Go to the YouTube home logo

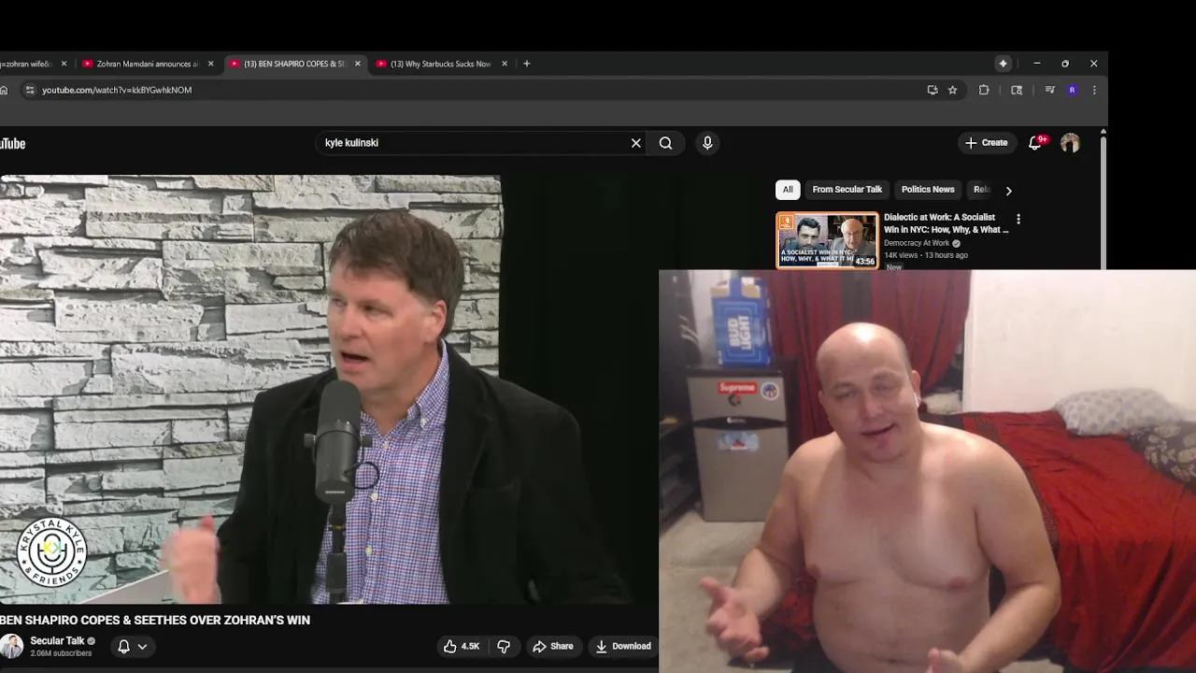(12, 143)
